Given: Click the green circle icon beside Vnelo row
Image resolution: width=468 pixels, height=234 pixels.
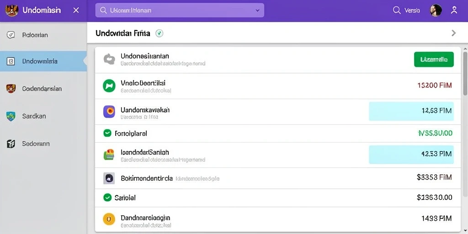Looking at the screenshot, I should [109, 86].
